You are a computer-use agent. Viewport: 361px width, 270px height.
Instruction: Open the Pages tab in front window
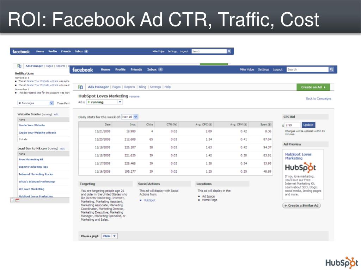[116, 87]
